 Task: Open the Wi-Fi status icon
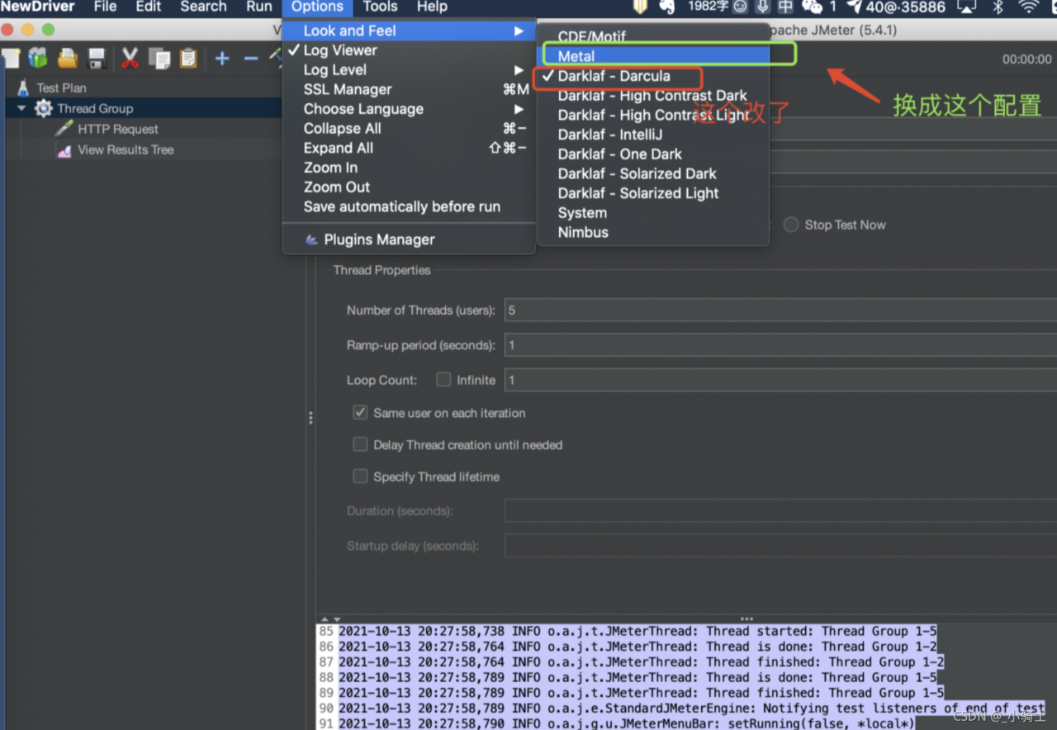pos(1028,7)
